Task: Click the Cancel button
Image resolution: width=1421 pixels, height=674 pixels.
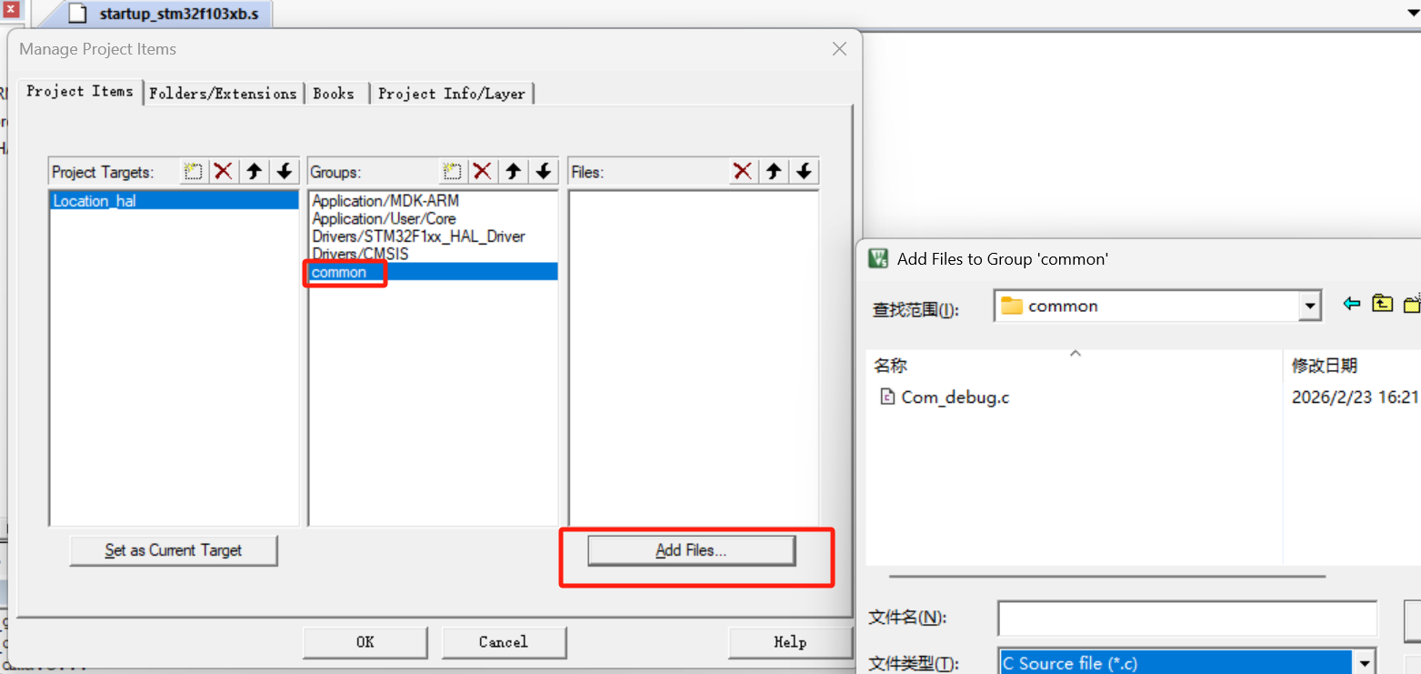Action: [x=504, y=642]
